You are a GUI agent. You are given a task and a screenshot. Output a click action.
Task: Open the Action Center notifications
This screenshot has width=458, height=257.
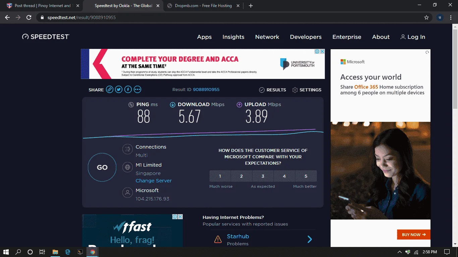447,252
